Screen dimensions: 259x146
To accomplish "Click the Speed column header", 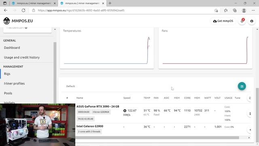I will point(127,98).
